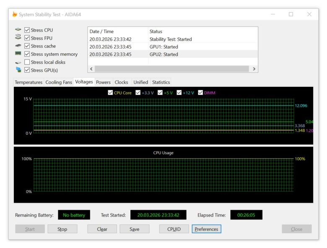Click the Clear button
327x248 pixels.
(102, 229)
